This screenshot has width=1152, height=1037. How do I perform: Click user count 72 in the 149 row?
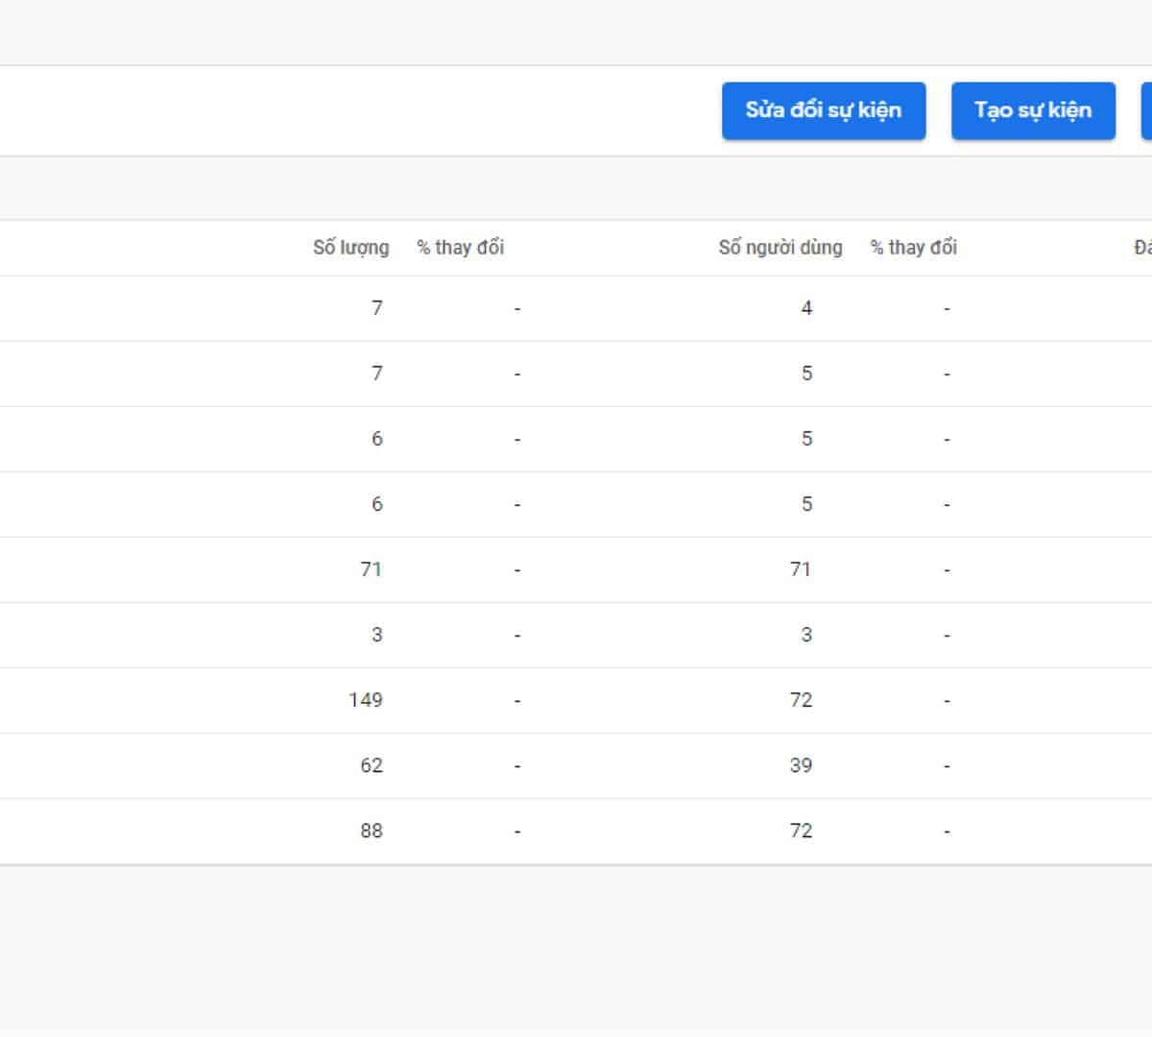tap(801, 700)
